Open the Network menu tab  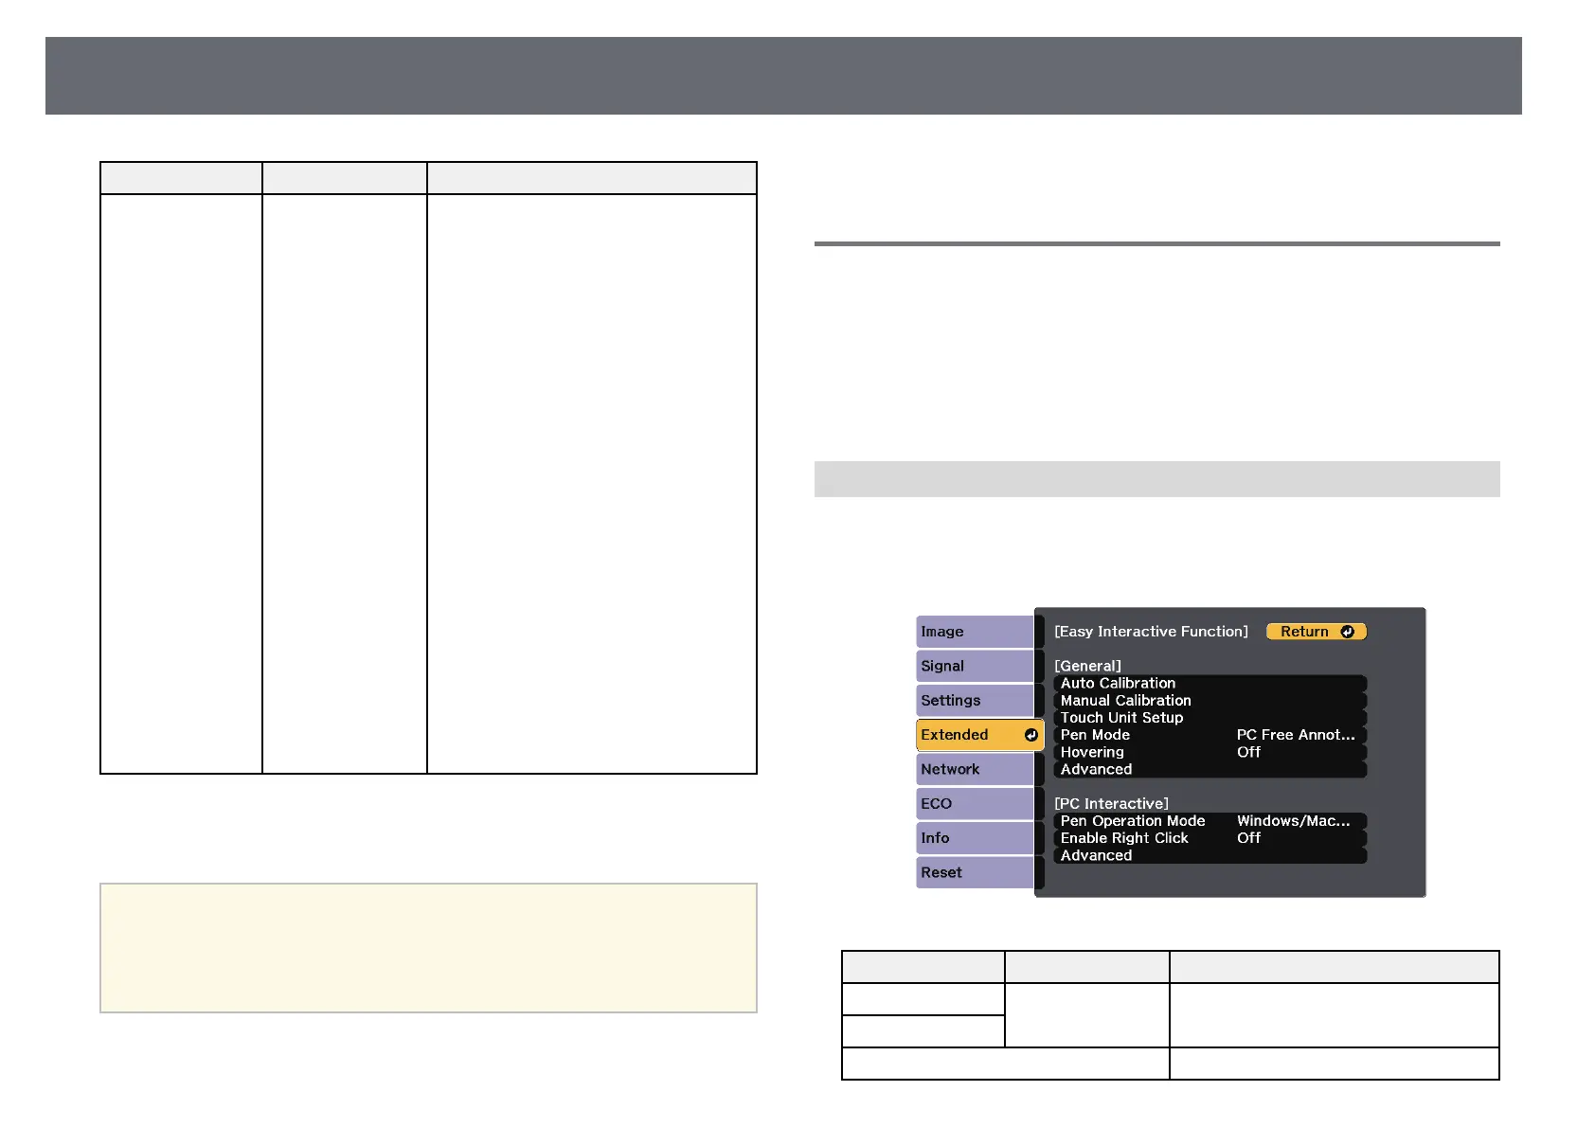coord(975,769)
